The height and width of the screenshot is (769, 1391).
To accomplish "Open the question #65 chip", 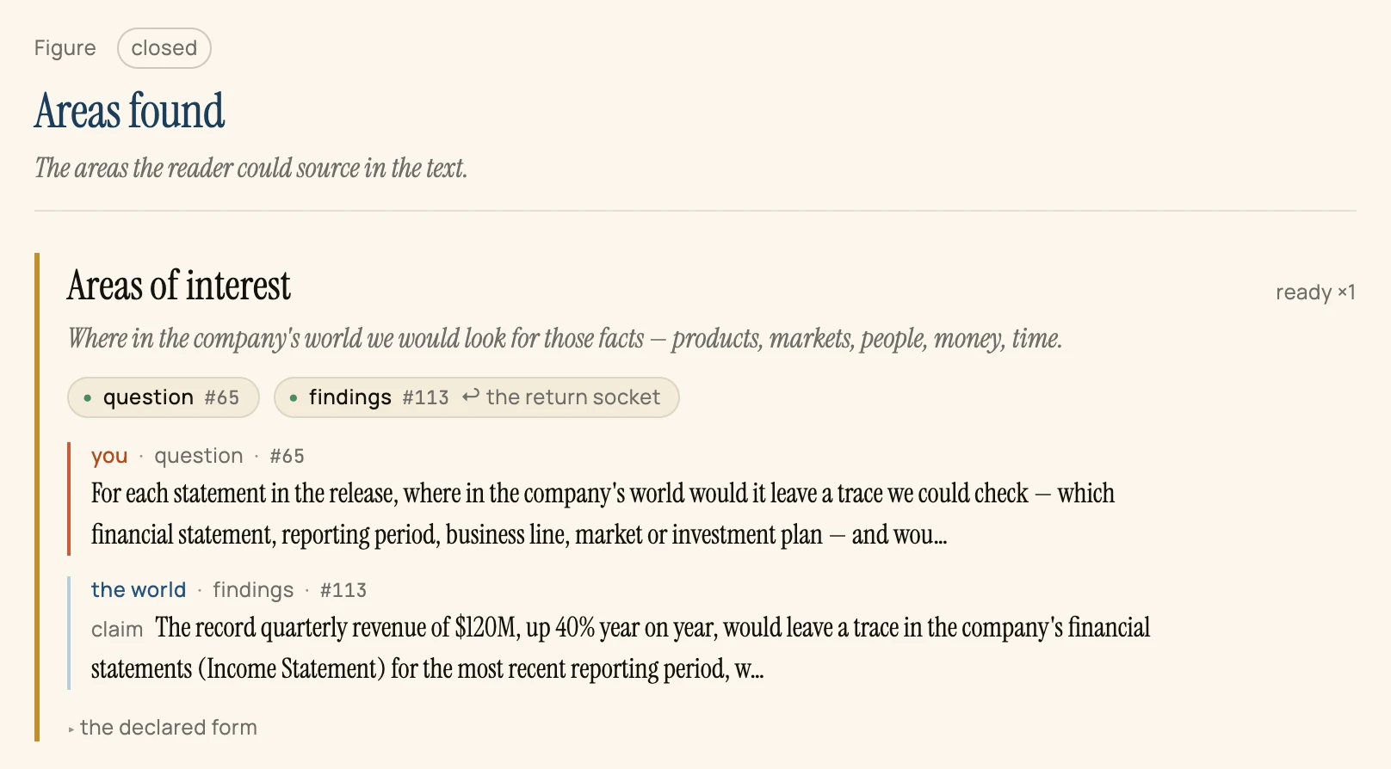I will tap(164, 397).
